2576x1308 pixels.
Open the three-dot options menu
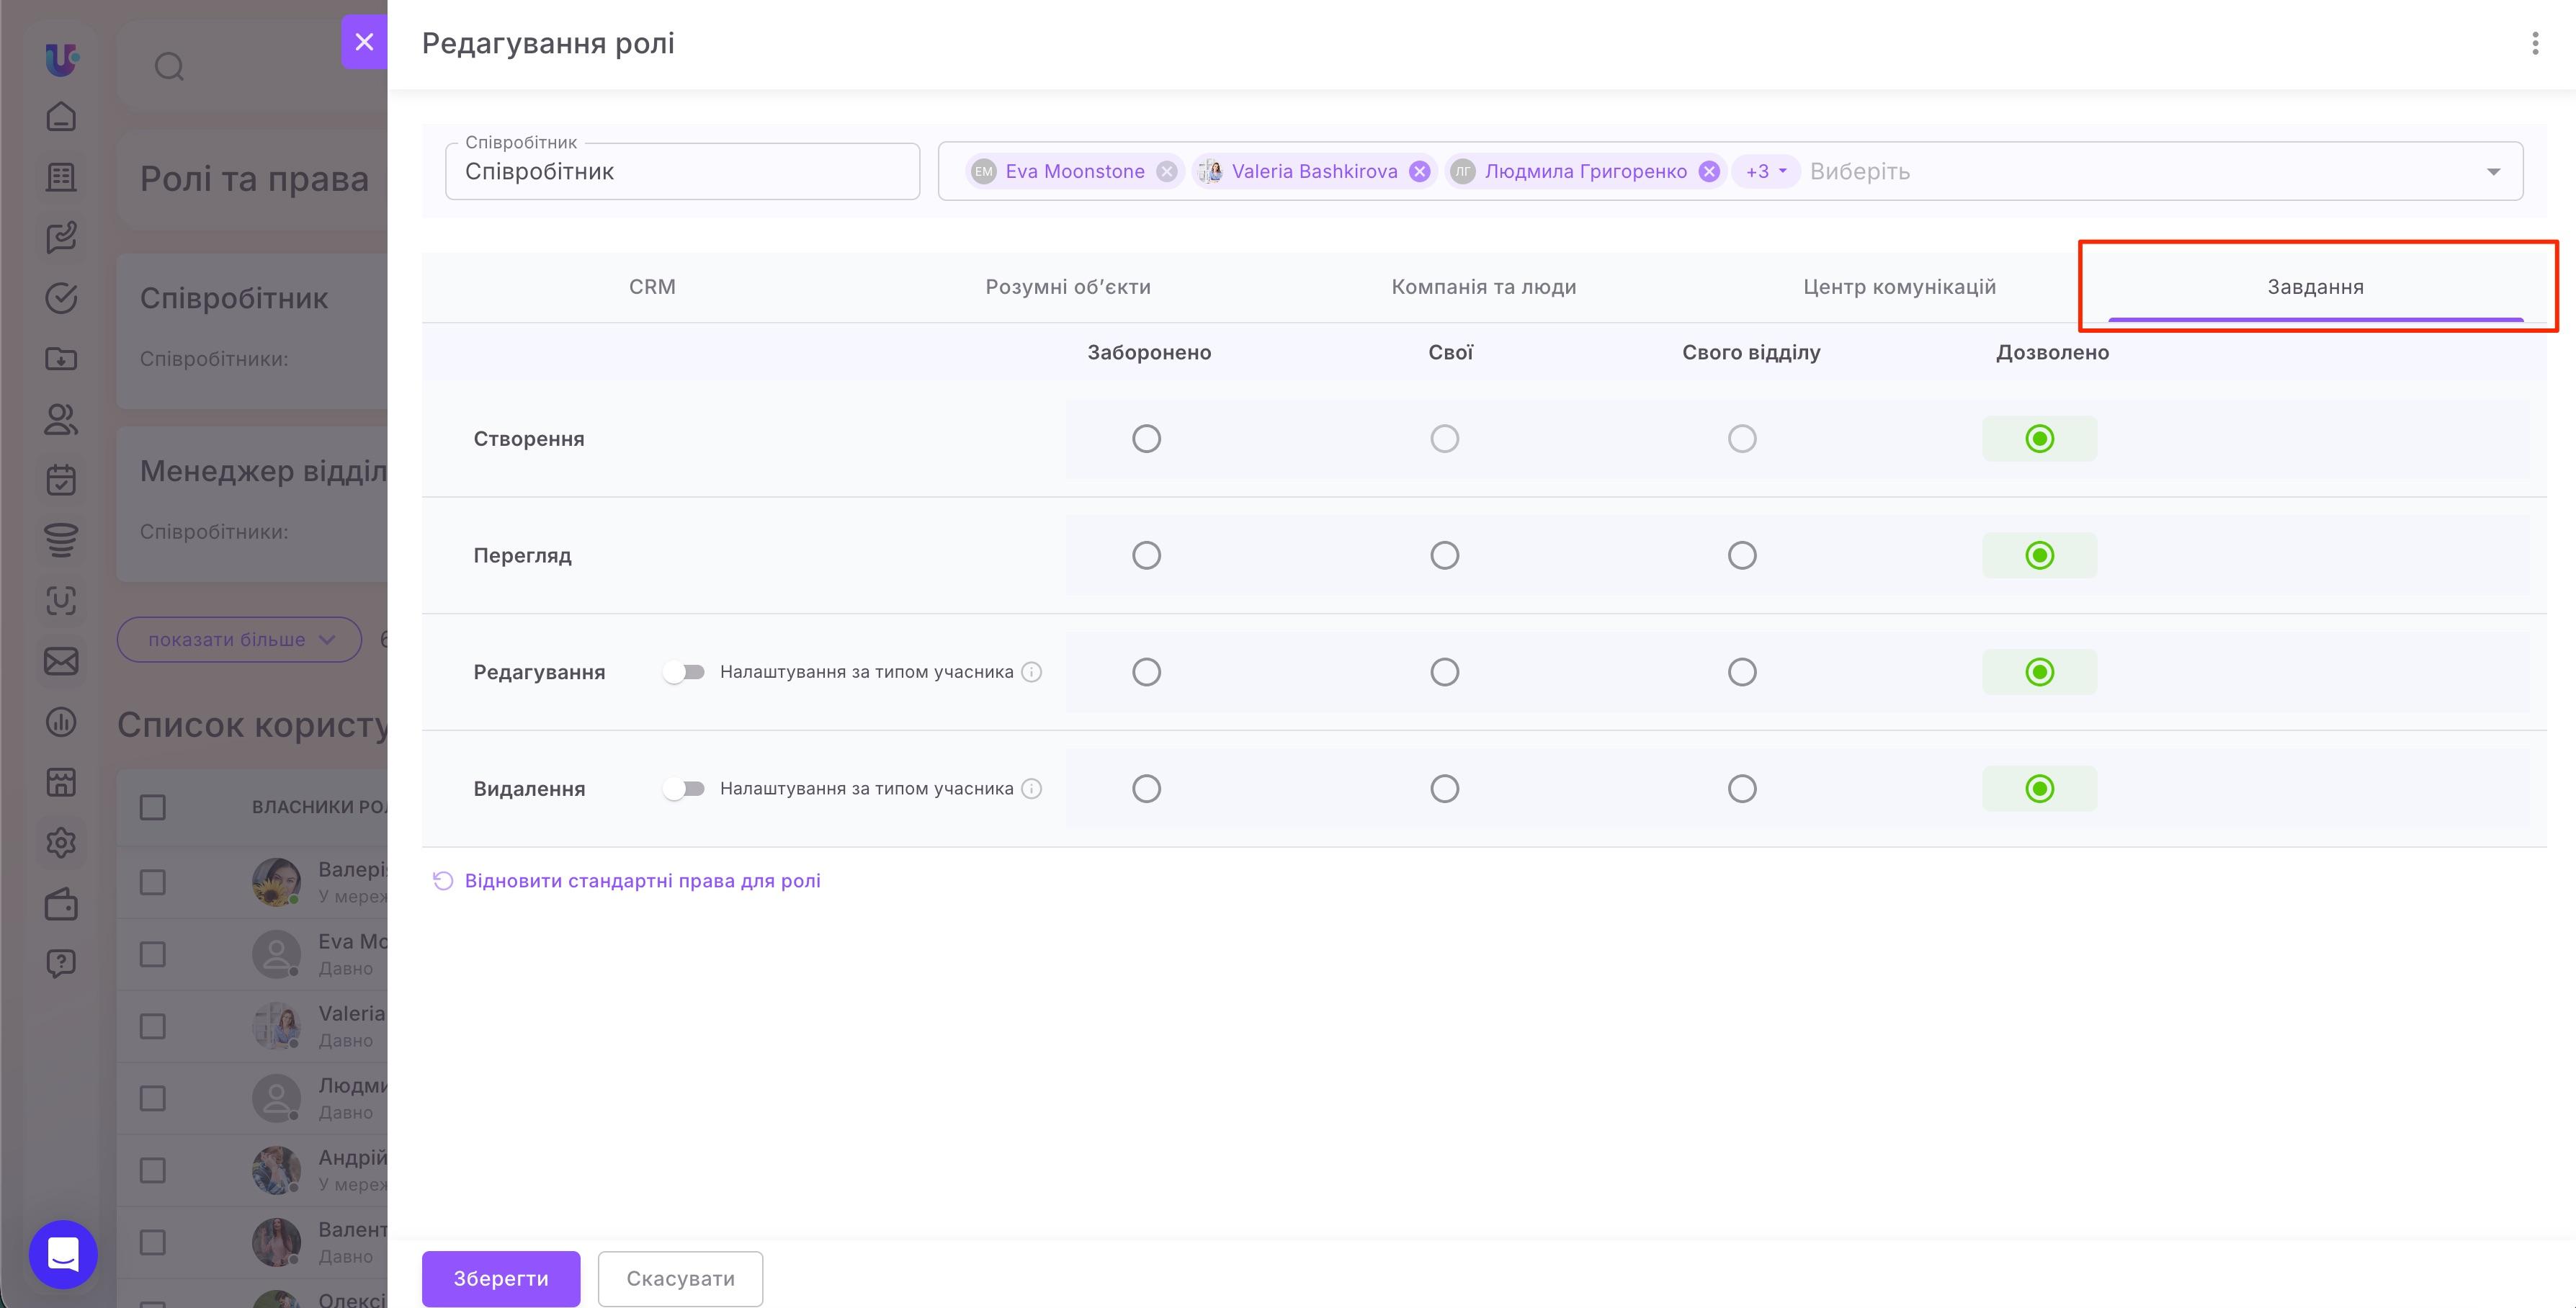click(x=2534, y=43)
